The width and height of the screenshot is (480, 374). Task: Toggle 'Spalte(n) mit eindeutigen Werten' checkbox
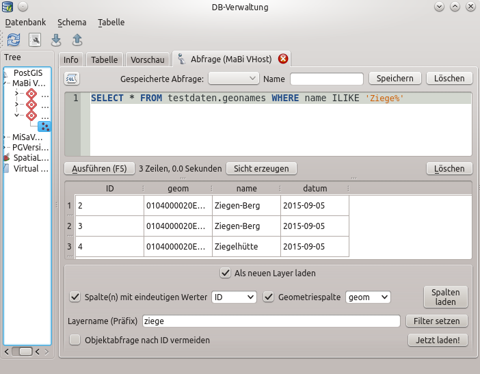pos(75,297)
